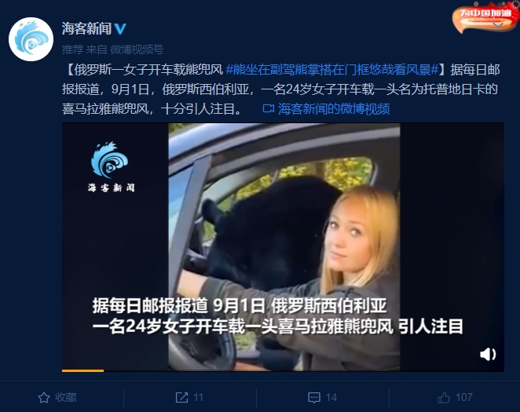Open the repost share icon
Viewport: 520px width, 412px height.
coord(181,397)
